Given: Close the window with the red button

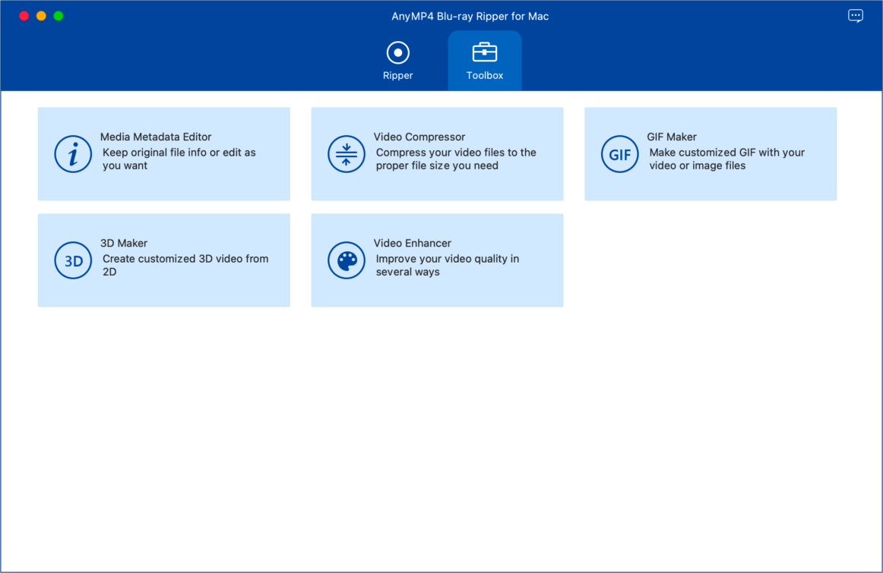Looking at the screenshot, I should click(24, 16).
